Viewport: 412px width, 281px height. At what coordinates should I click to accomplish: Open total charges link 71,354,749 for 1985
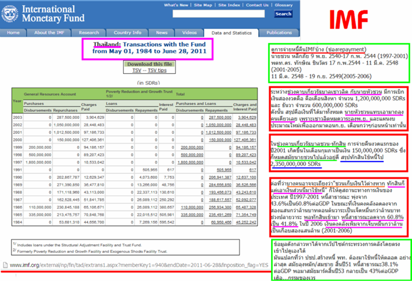[246, 215]
